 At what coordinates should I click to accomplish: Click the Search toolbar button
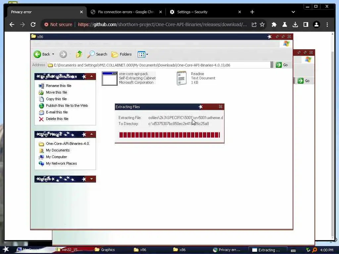[x=97, y=54]
